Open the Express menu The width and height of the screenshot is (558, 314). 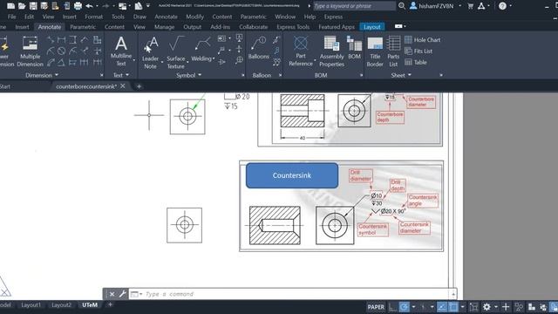click(x=333, y=17)
